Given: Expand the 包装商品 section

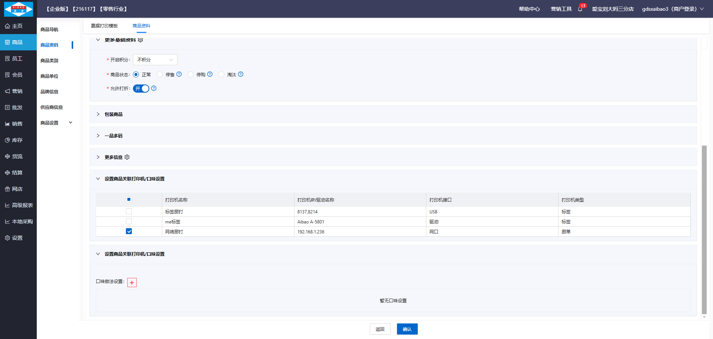Looking at the screenshot, I should pyautogui.click(x=113, y=114).
